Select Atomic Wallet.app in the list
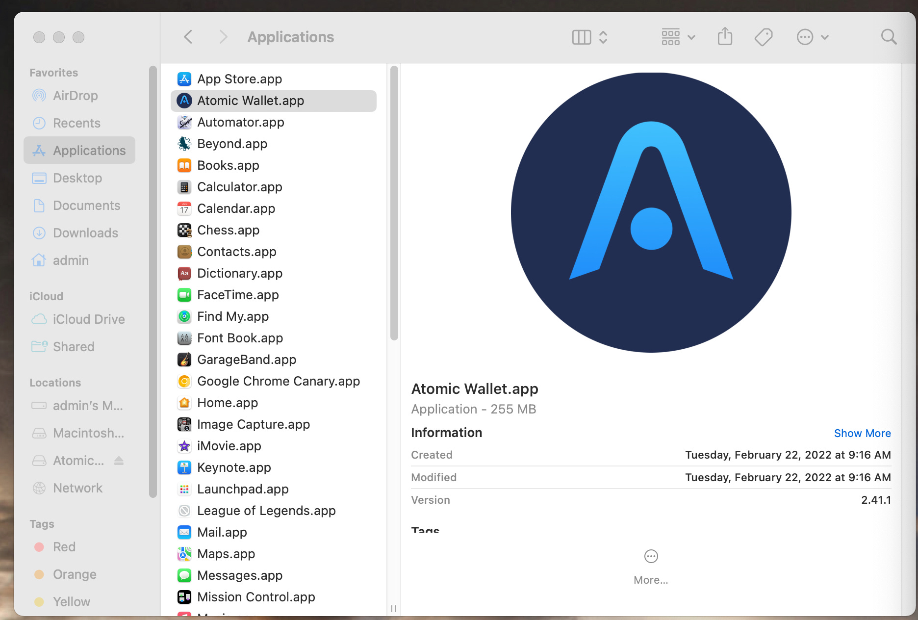Screen dimensions: 918x620 [x=274, y=101]
